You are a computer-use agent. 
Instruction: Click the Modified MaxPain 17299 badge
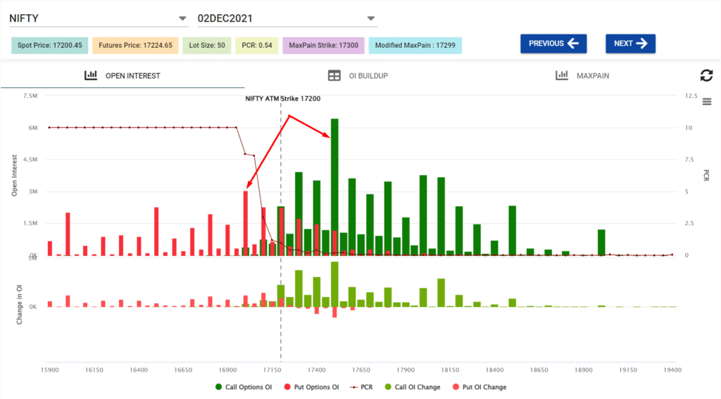tap(415, 46)
